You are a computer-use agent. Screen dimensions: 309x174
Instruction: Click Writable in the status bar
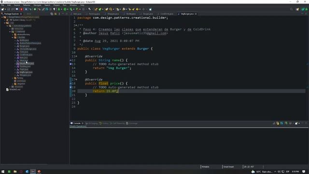click(x=206, y=167)
